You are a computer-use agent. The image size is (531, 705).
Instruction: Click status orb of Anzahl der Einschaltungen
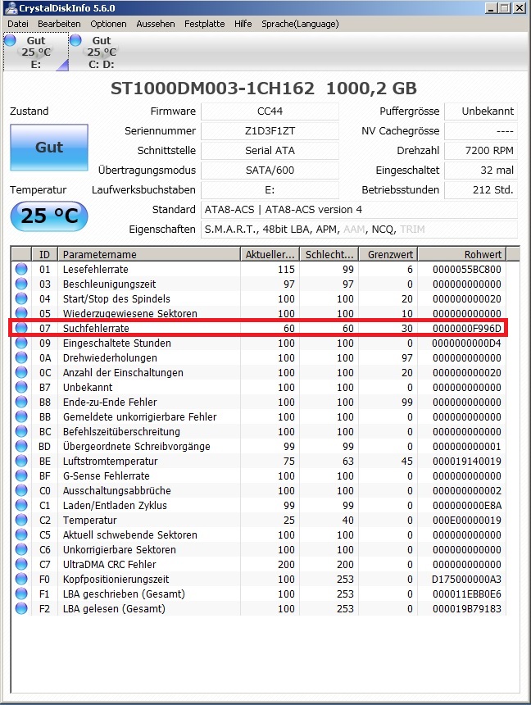click(x=21, y=373)
